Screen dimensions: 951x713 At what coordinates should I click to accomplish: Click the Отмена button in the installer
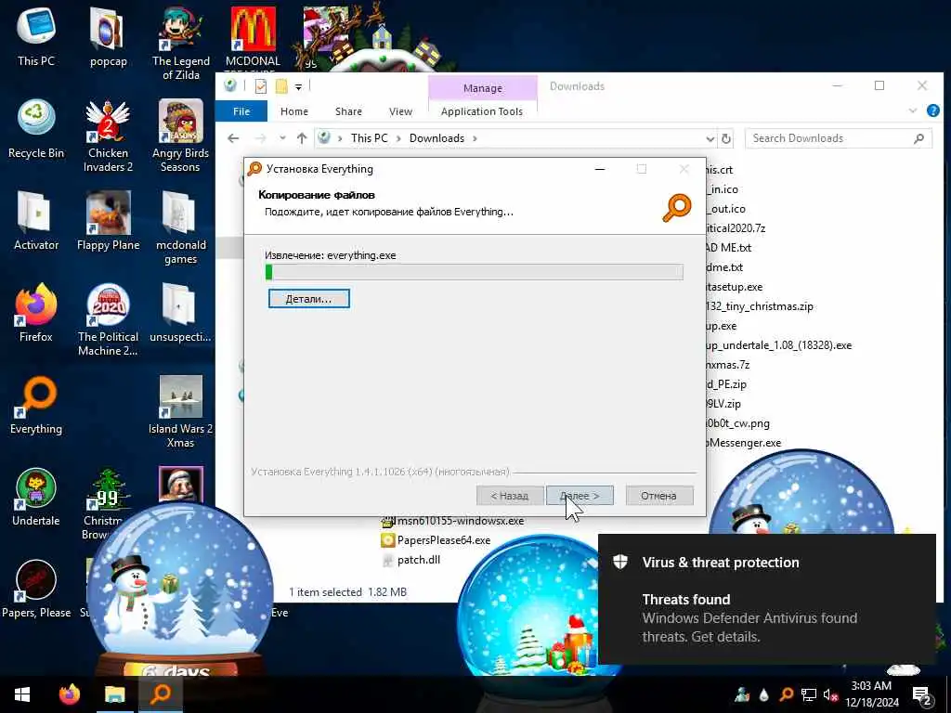[x=658, y=496]
